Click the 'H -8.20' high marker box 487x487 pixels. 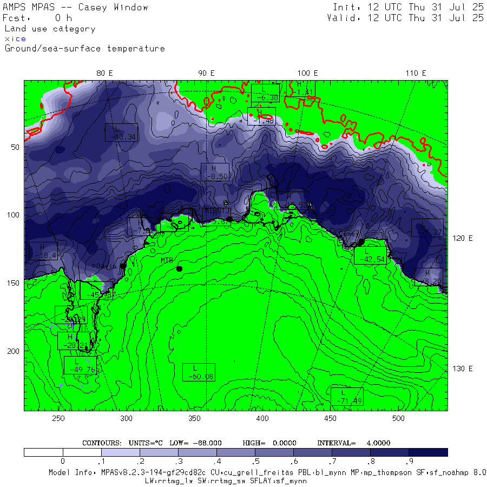(x=429, y=277)
